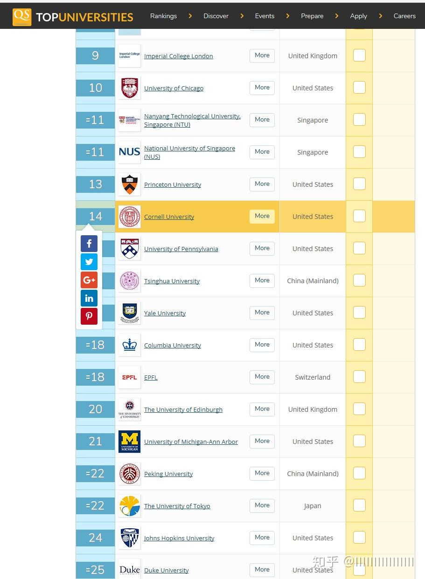This screenshot has width=425, height=579.
Task: Open the Careers menu item
Action: (404, 16)
